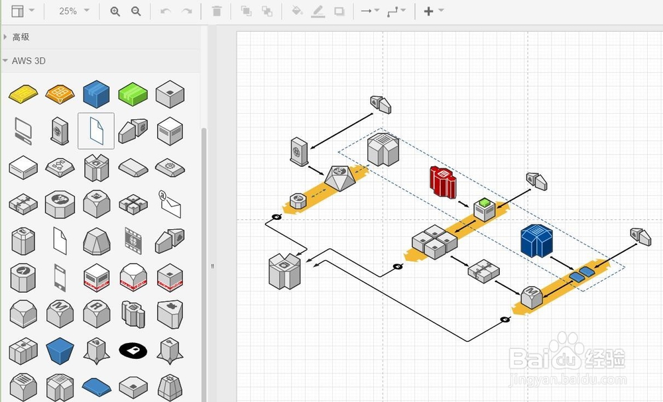This screenshot has width=663, height=402.
Task: Open the insert plus dropdown
Action: point(434,11)
